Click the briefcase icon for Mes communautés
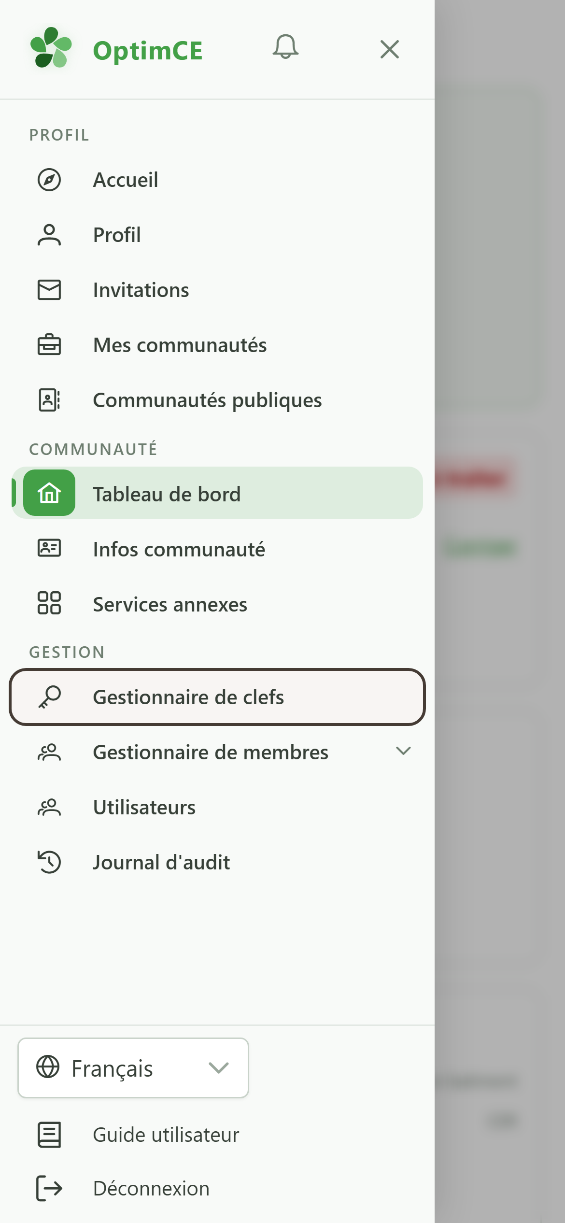 [49, 345]
